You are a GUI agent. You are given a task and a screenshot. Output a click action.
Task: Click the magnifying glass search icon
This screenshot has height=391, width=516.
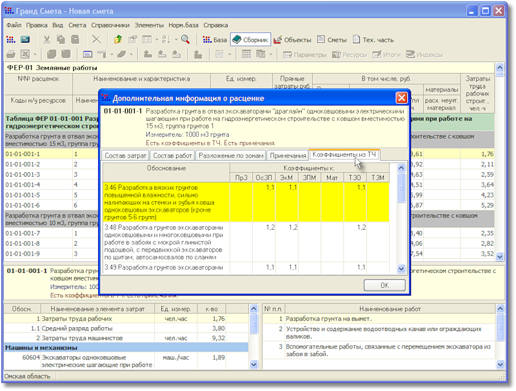(x=186, y=40)
